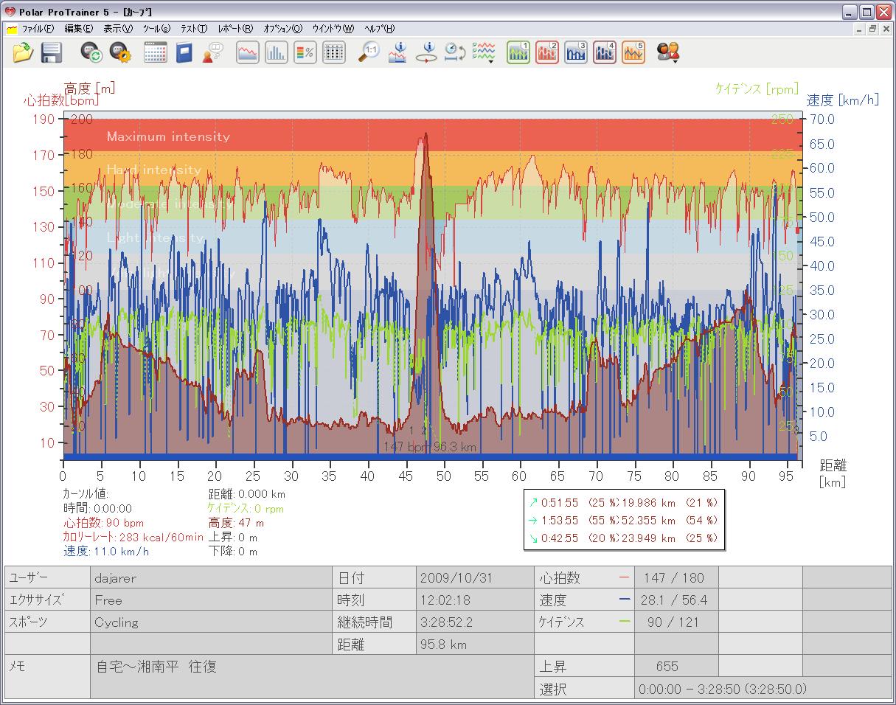Click the memo field 自宅〜湘南平 往復
The height and width of the screenshot is (705, 896).
point(313,676)
